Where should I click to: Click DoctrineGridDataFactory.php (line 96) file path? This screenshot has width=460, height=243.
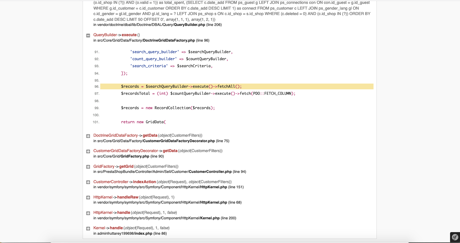pyautogui.click(x=151, y=40)
